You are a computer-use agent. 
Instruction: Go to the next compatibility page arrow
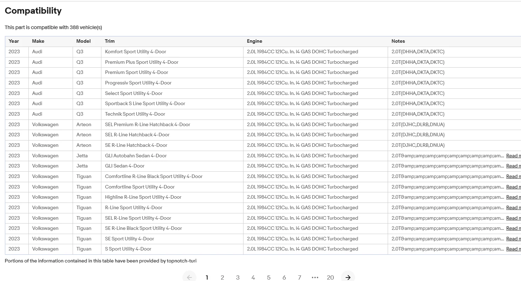point(348,277)
